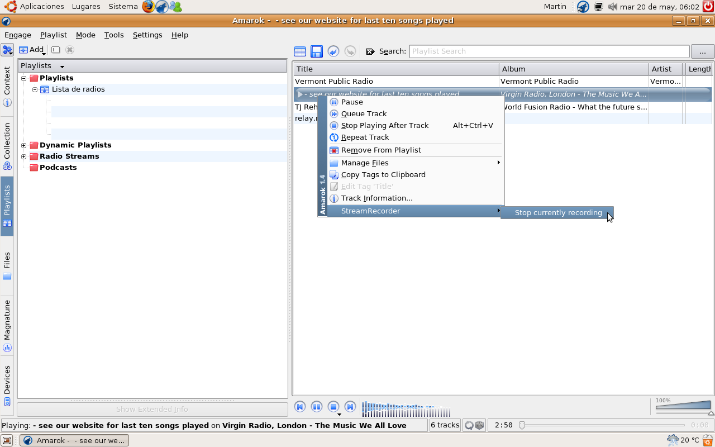Open the stop button dropdown arrow
Screen dimensions: 715x447
pyautogui.click(x=339, y=415)
